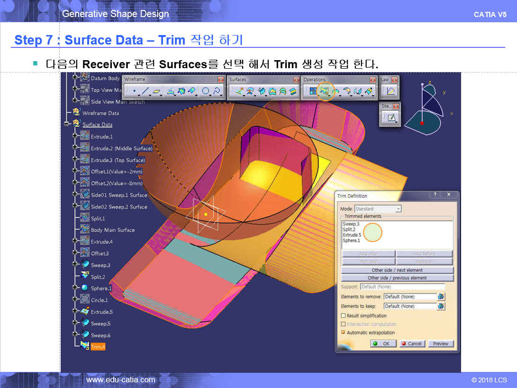Viewport: 517px width, 388px height.
Task: Click the Circle tool in Wireframe toolbar
Action: click(206, 91)
